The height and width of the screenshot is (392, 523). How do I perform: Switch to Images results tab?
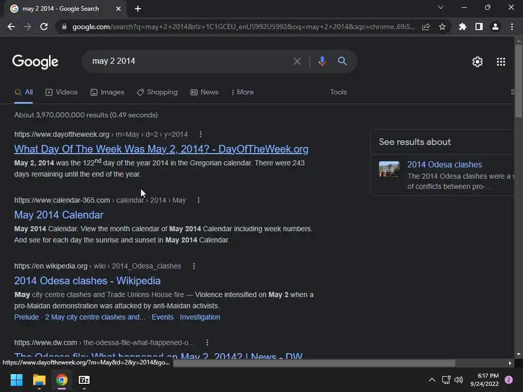(107, 92)
